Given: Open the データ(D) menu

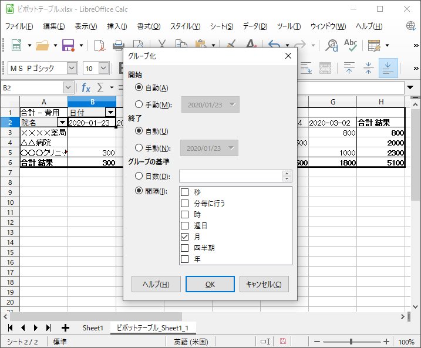Looking at the screenshot, I should pyautogui.click(x=255, y=26).
